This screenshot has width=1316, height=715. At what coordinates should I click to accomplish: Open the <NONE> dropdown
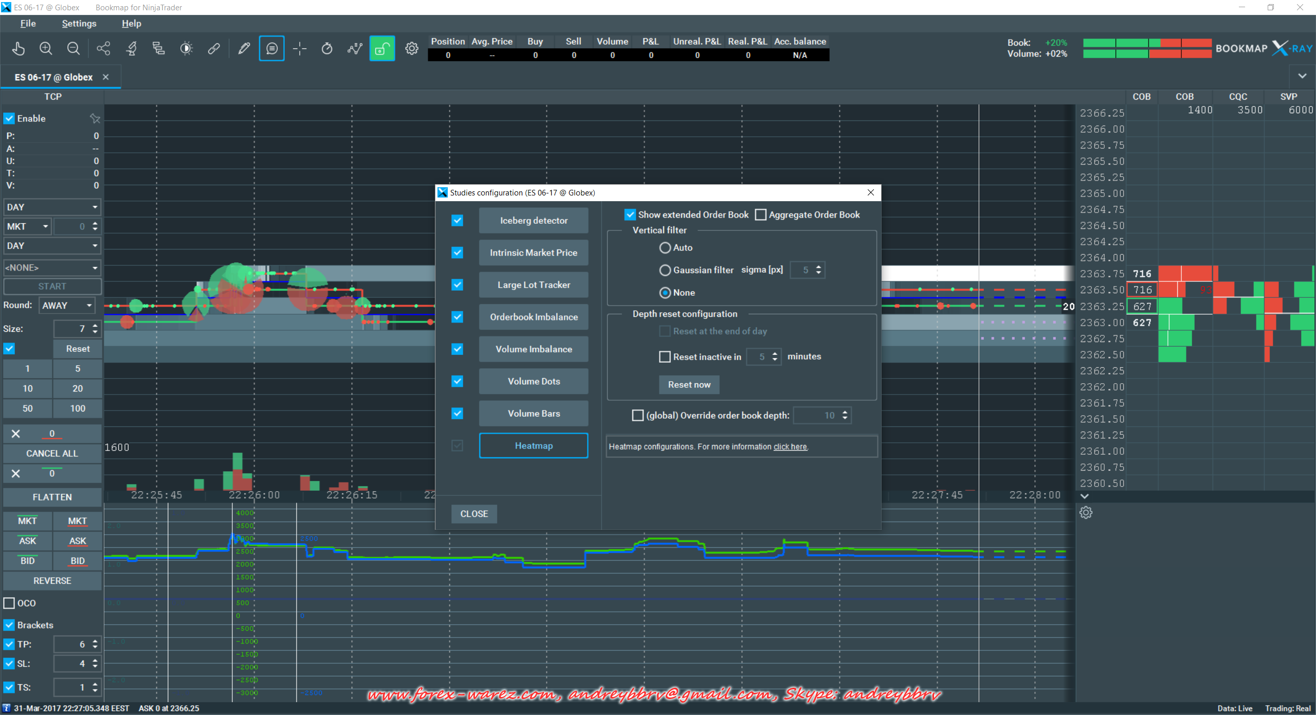point(51,267)
